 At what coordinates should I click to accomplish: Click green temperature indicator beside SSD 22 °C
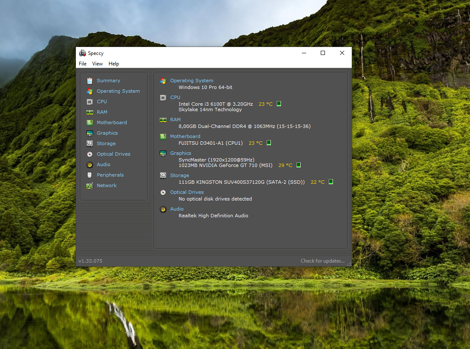tap(331, 182)
